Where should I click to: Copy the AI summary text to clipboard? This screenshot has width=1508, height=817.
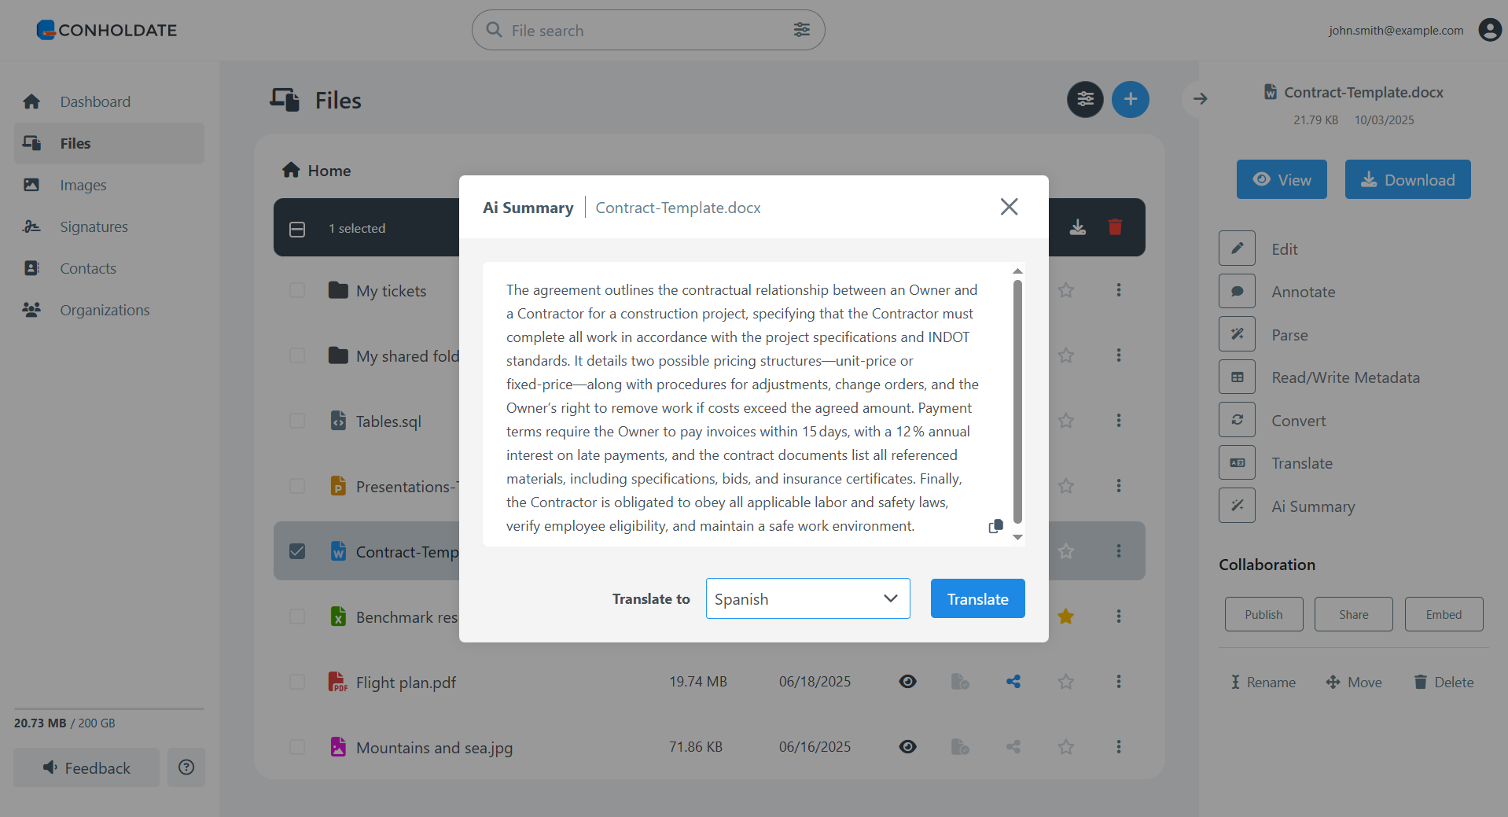(x=995, y=526)
